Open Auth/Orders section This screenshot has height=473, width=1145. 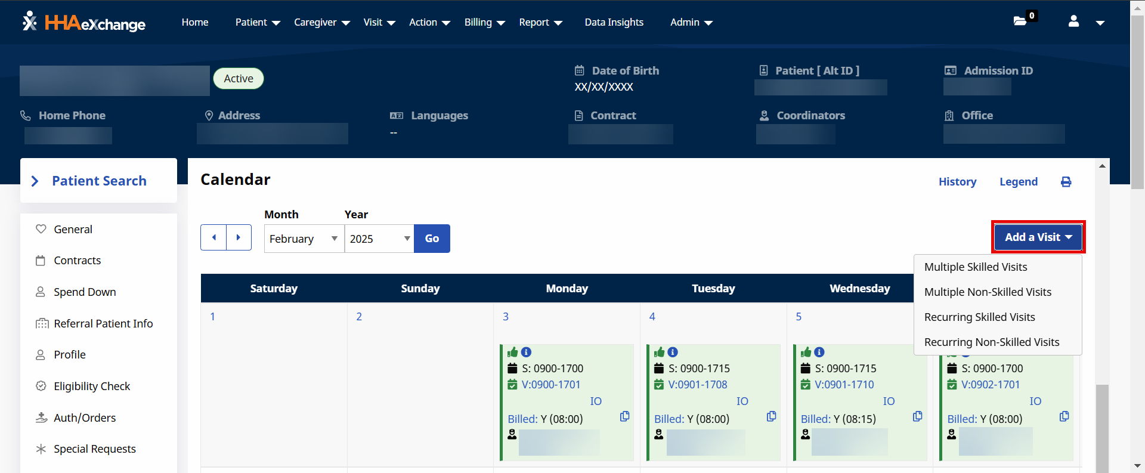[85, 418]
